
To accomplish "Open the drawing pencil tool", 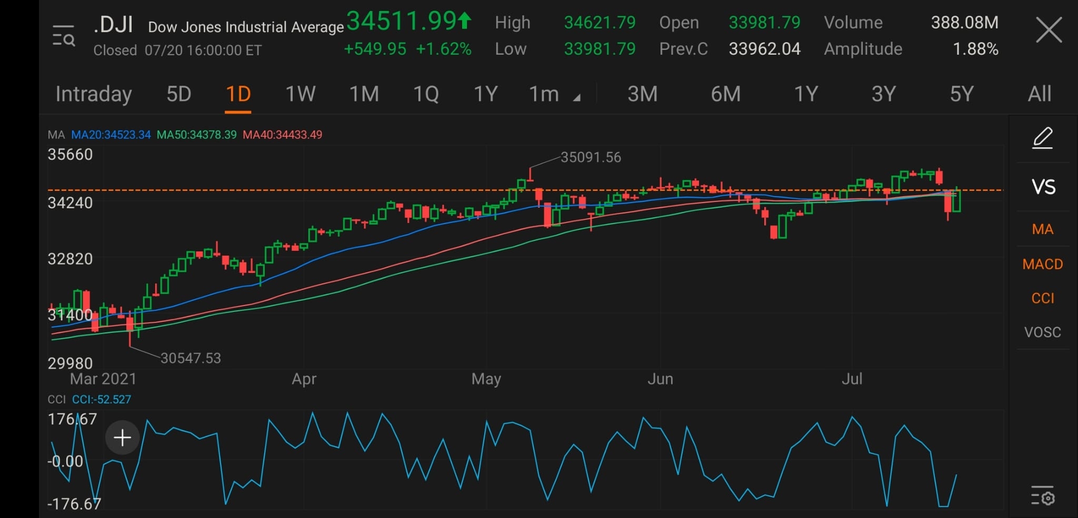I will click(1042, 138).
